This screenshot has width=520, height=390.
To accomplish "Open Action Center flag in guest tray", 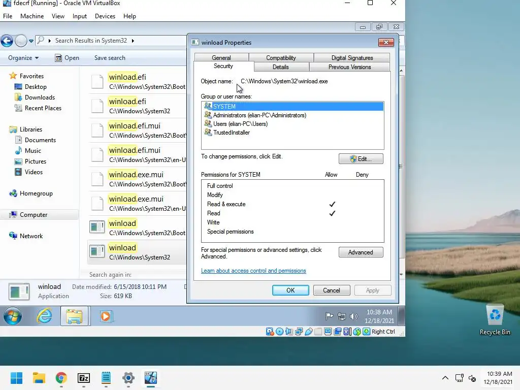I will pyautogui.click(x=329, y=316).
